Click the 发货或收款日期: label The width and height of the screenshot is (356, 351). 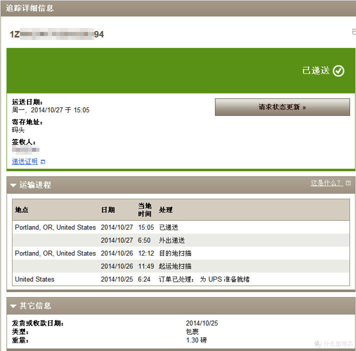[38, 323]
